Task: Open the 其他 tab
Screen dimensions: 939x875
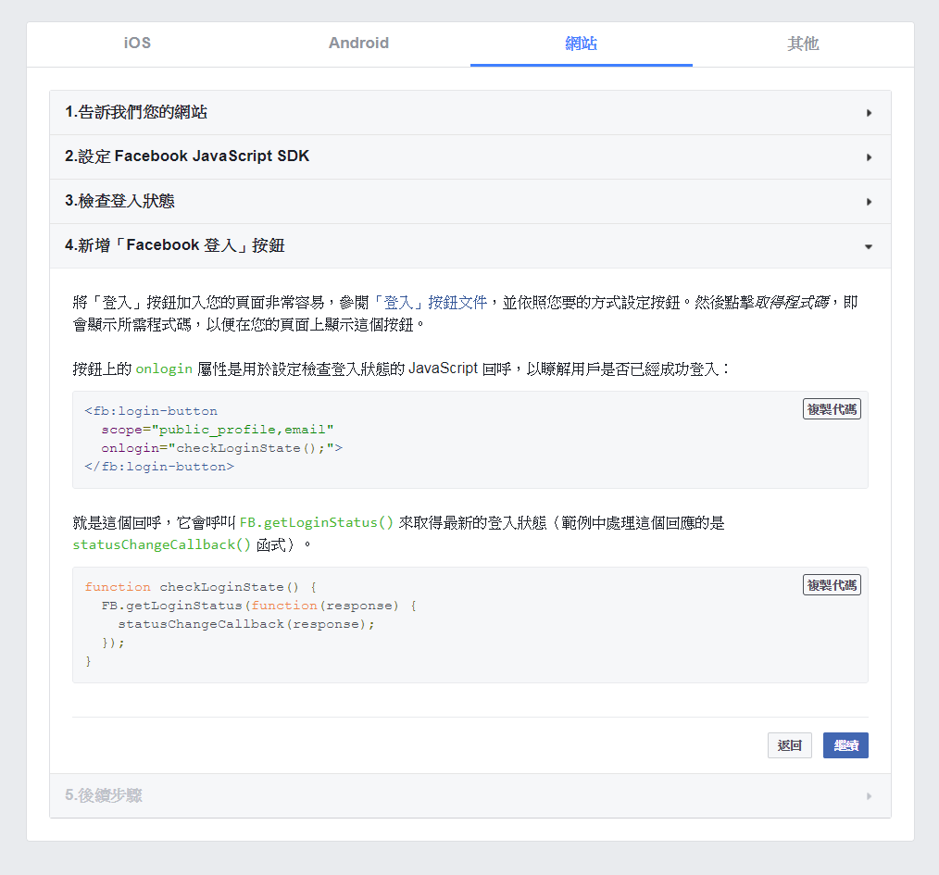Action: click(803, 44)
